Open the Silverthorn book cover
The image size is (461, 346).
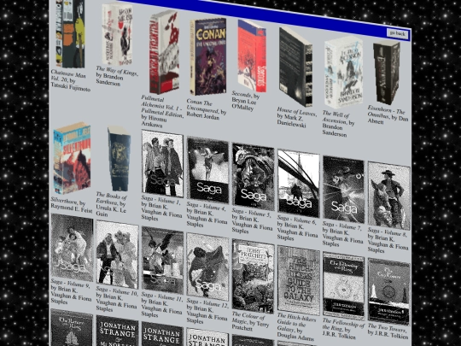pyautogui.click(x=72, y=158)
